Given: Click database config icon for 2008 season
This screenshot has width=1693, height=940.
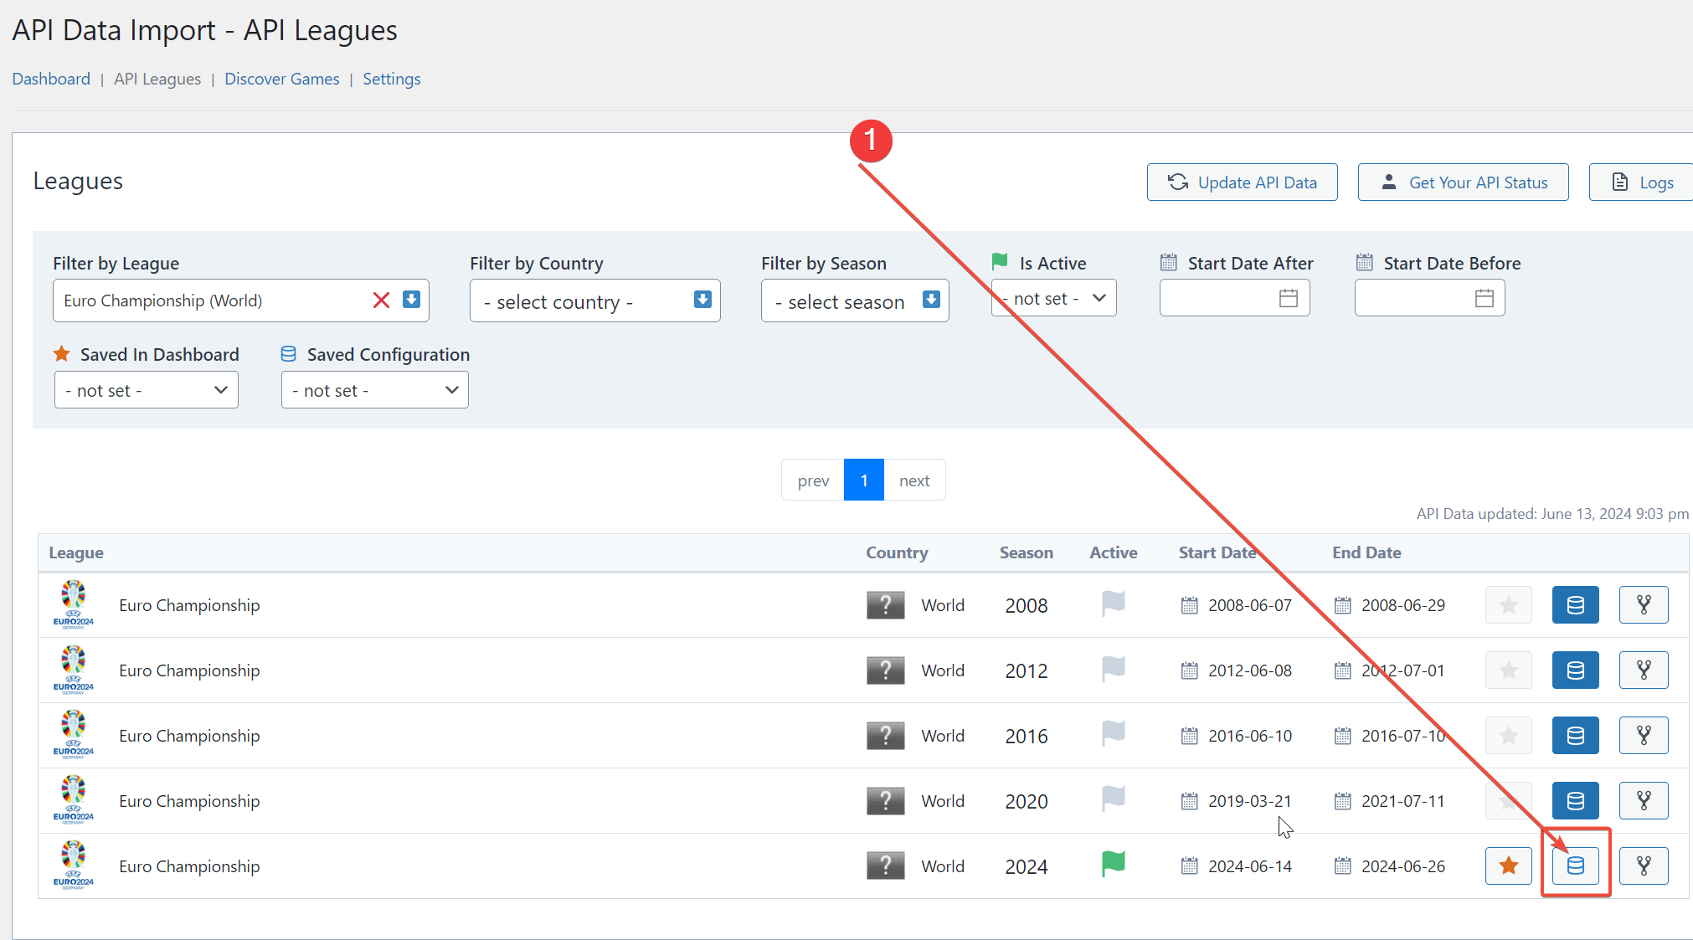Looking at the screenshot, I should coord(1575,604).
